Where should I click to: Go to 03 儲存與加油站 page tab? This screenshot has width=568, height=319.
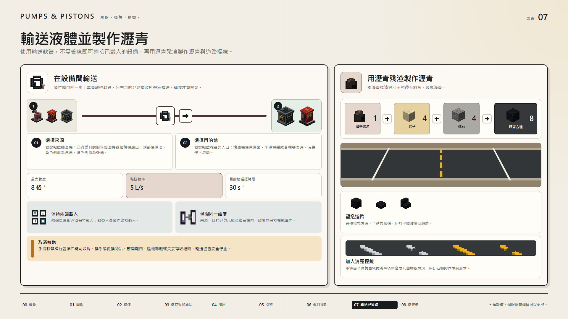coord(178,305)
